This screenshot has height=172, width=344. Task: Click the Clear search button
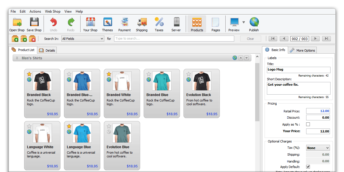pyautogui.click(x=251, y=39)
